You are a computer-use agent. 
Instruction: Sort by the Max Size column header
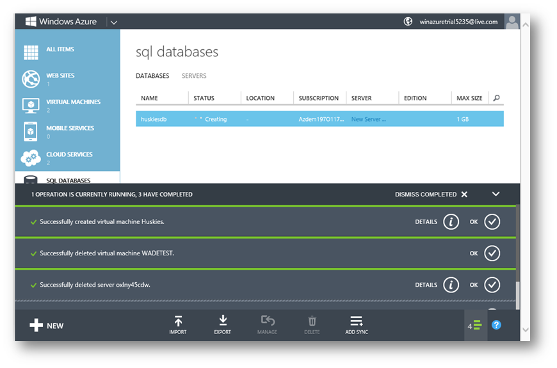(469, 98)
